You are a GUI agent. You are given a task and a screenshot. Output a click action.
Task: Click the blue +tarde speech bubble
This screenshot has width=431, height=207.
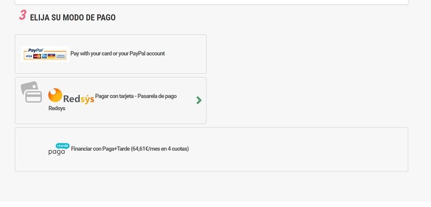pyautogui.click(x=62, y=146)
